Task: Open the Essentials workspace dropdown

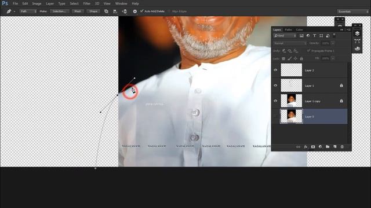Action: 353,12
